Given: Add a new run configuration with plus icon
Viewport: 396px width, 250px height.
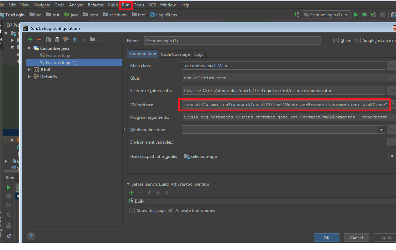Looking at the screenshot, I should (30, 39).
